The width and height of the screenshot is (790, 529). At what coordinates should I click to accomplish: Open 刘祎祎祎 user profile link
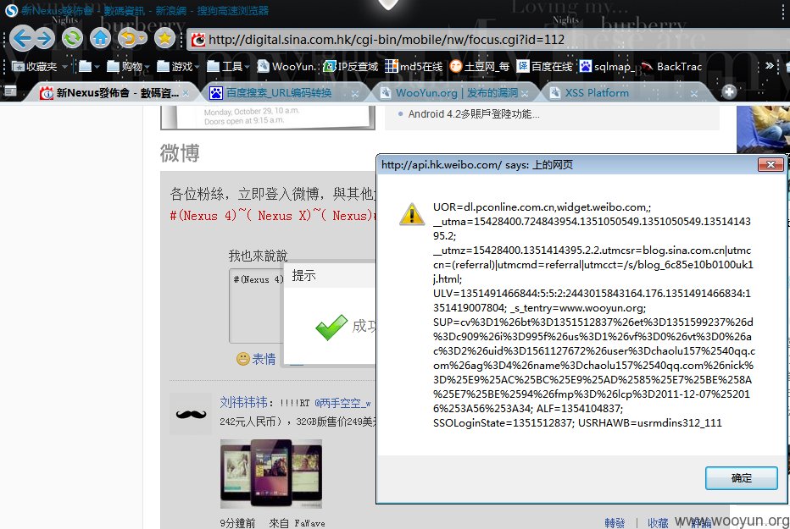tap(243, 402)
